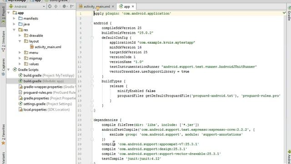The height and width of the screenshot is (164, 291).
Task: Close the app editor tab
Action: pos(133,6)
